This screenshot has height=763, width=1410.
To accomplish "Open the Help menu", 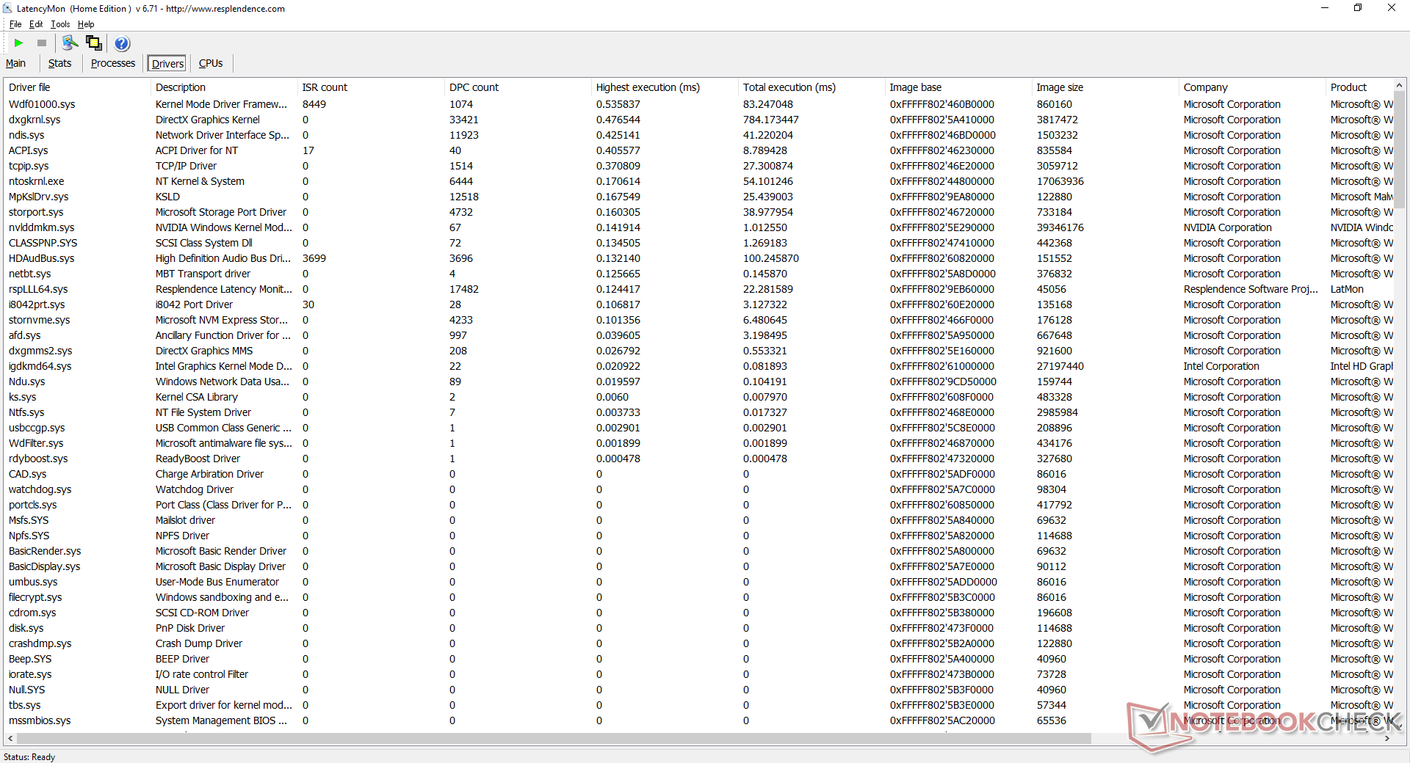I will click(x=86, y=24).
